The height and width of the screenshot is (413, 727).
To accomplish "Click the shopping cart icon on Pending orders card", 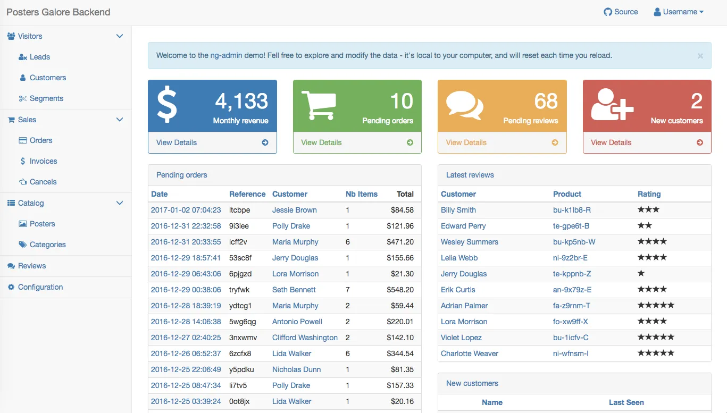I will pos(319,105).
